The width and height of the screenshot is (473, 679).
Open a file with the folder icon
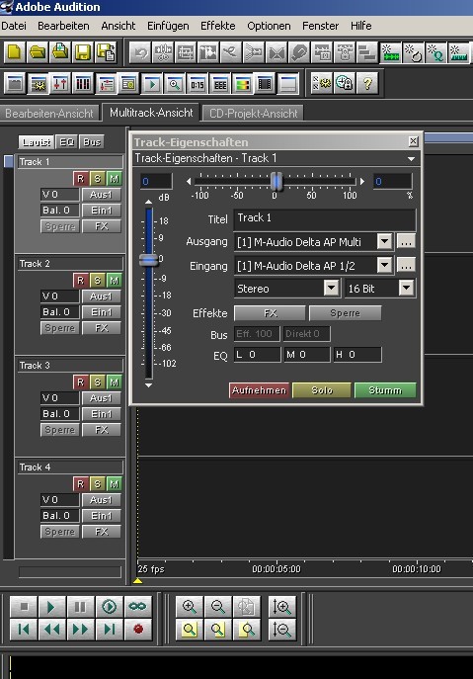(38, 52)
